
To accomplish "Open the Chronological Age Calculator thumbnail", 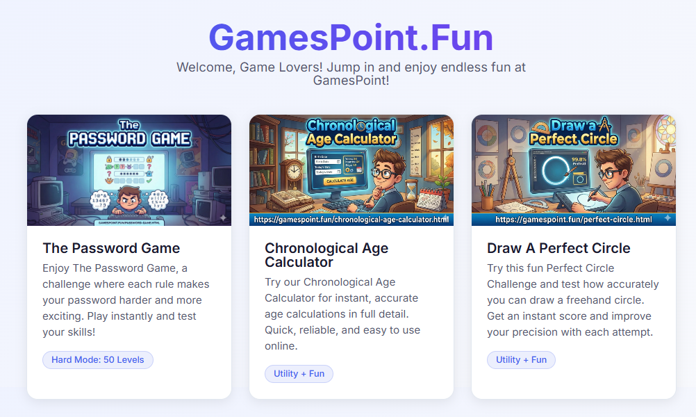I will [351, 167].
